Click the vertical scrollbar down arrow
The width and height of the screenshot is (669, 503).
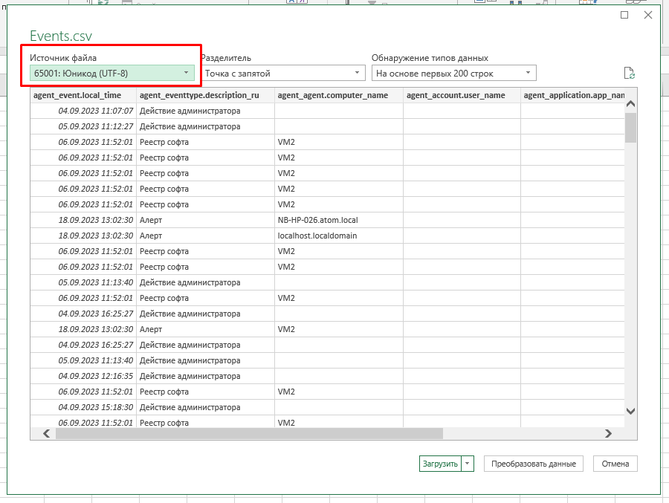630,411
